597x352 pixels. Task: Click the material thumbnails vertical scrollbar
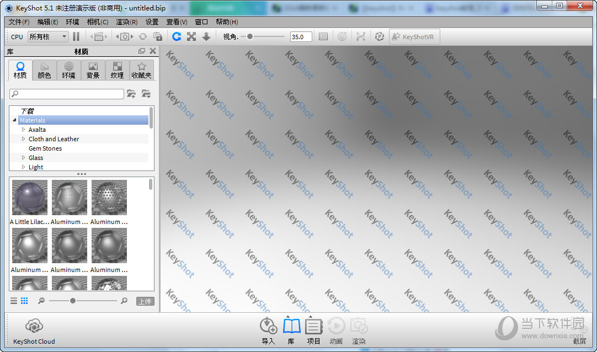[x=151, y=185]
